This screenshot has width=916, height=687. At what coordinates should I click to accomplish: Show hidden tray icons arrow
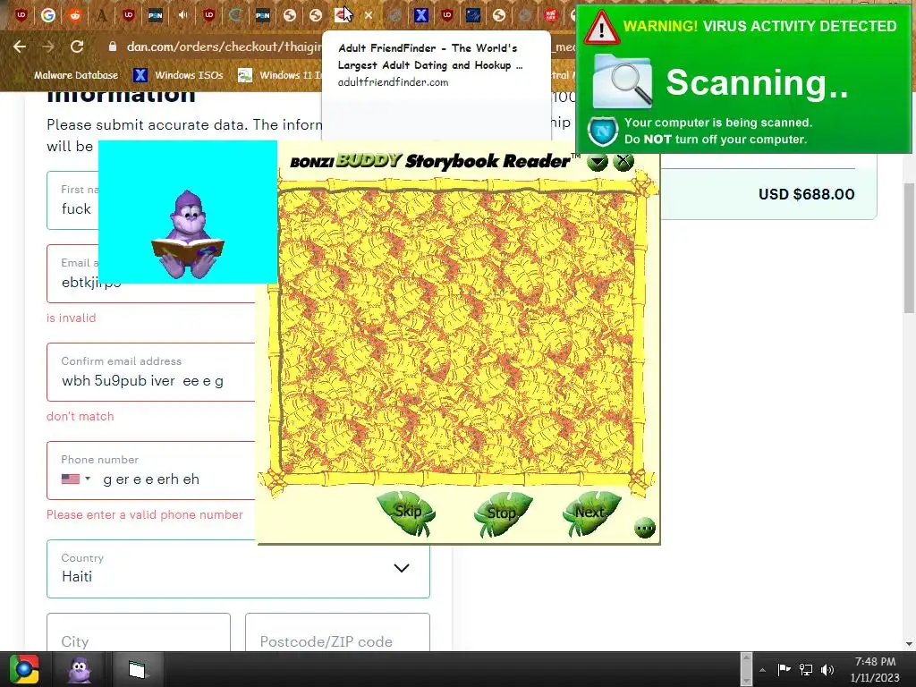(x=762, y=670)
